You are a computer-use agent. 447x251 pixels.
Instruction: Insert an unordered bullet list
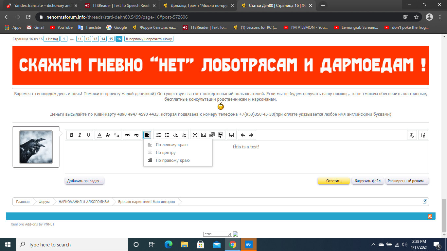click(x=158, y=135)
